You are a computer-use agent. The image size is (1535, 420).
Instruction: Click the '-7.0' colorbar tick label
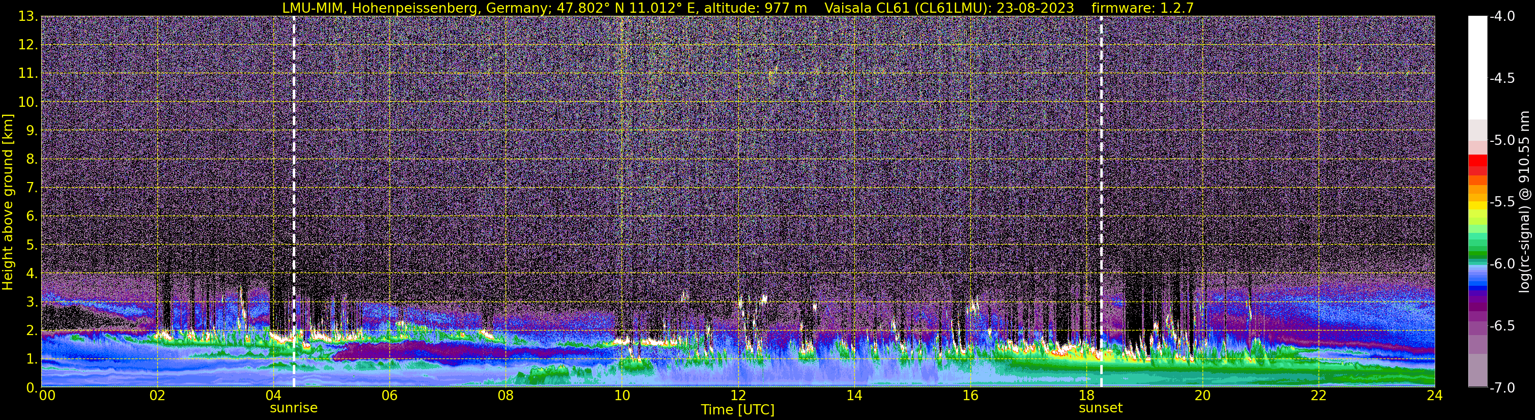pyautogui.click(x=1502, y=388)
